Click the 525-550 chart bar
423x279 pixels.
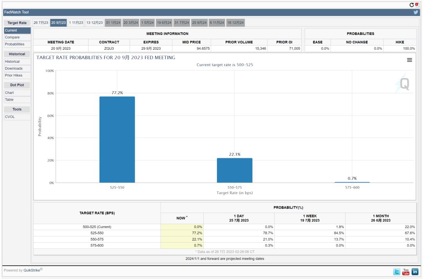[x=117, y=139]
